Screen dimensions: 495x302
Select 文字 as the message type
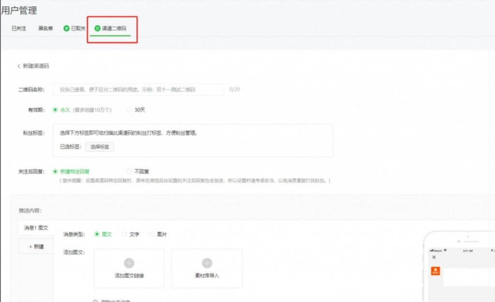(125, 234)
